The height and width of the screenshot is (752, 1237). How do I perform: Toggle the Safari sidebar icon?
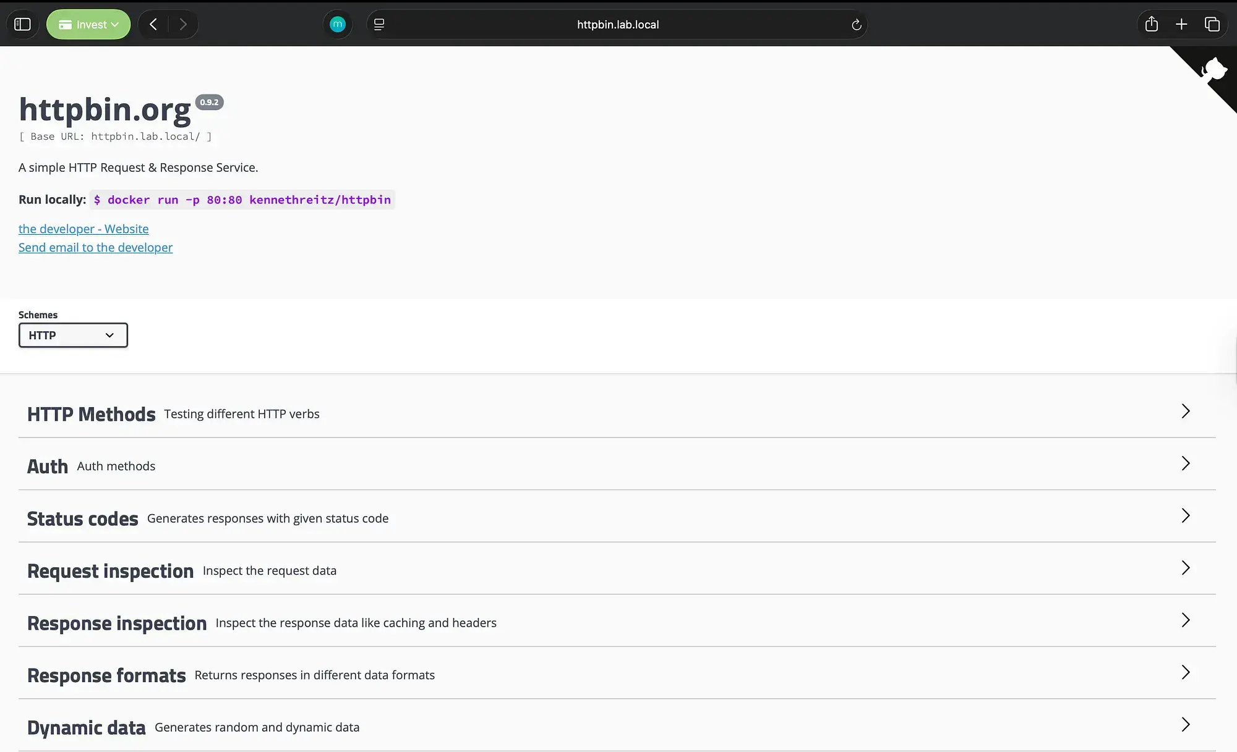(x=22, y=24)
